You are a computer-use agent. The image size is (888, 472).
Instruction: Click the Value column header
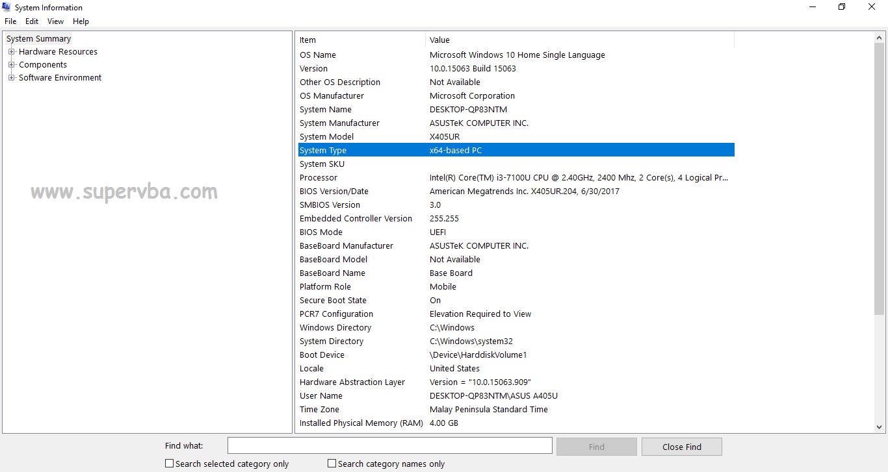click(580, 40)
